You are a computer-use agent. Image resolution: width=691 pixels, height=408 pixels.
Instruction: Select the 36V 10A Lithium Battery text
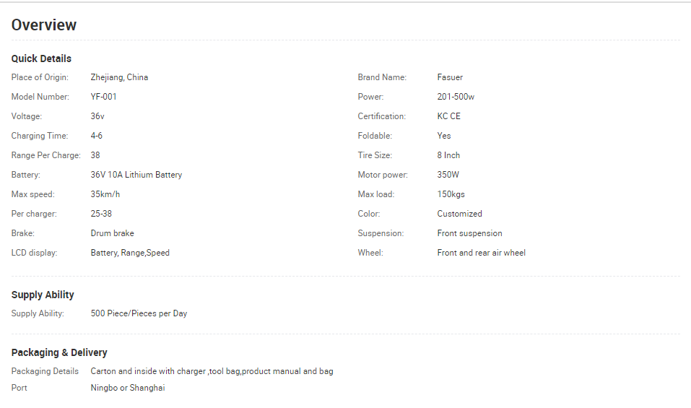(136, 175)
